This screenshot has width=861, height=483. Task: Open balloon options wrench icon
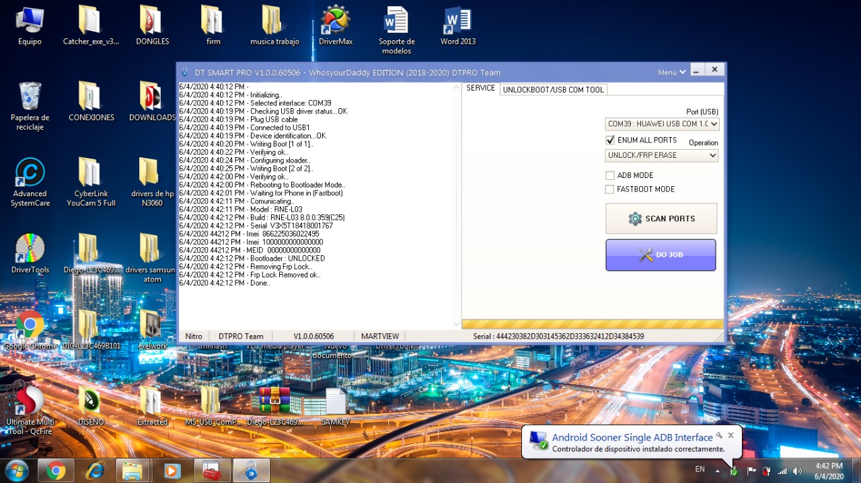pyautogui.click(x=719, y=435)
